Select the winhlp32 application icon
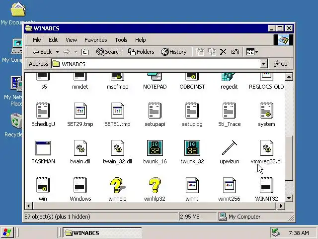Image resolution: width=318 pixels, height=239 pixels. pos(155,185)
